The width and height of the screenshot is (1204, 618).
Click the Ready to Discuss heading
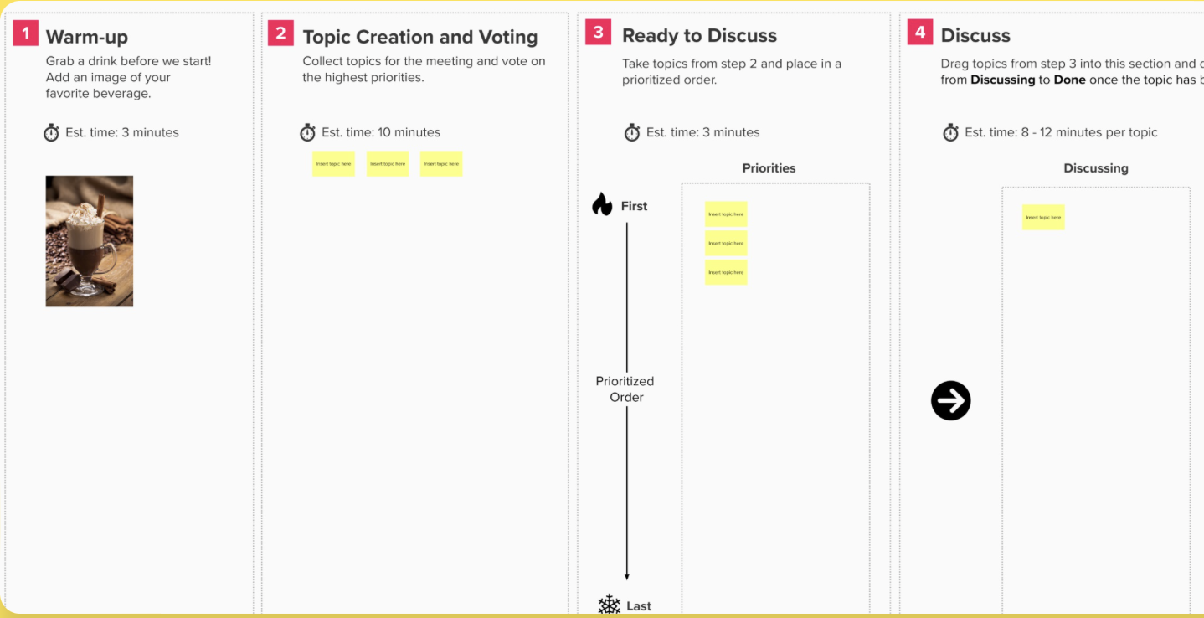pos(699,35)
